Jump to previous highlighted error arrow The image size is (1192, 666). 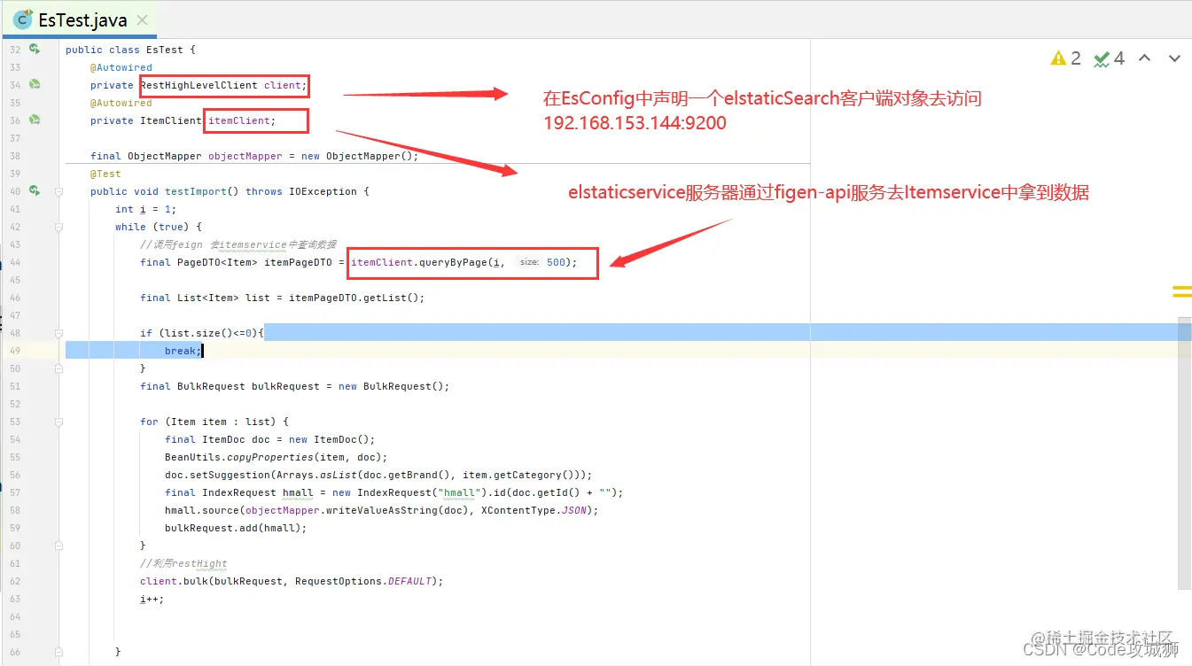(x=1144, y=58)
